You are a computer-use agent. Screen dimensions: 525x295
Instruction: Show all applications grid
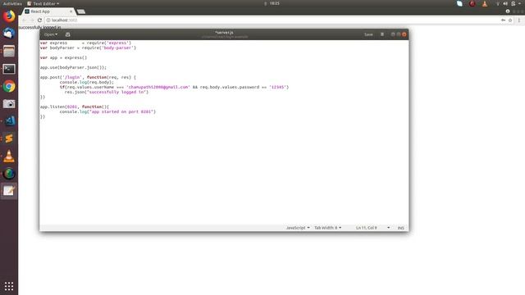click(9, 286)
